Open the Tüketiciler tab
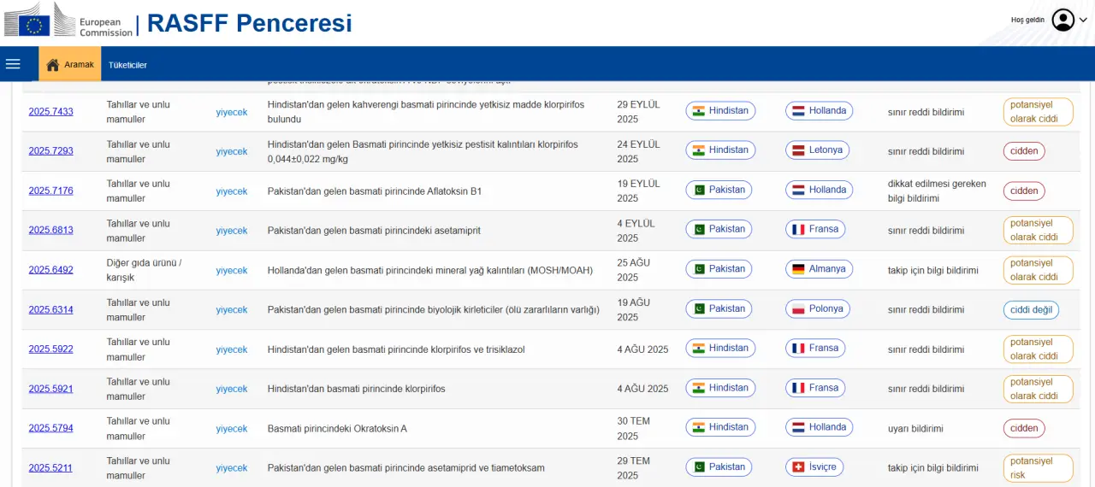 coord(127,65)
